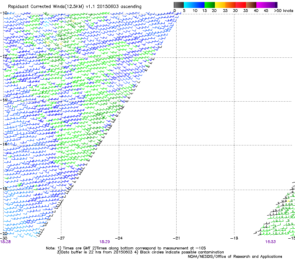Select the brown 35–40 knots legend swatch
Image resolution: width=295 pixels, height=259 pixels.
click(251, 5)
